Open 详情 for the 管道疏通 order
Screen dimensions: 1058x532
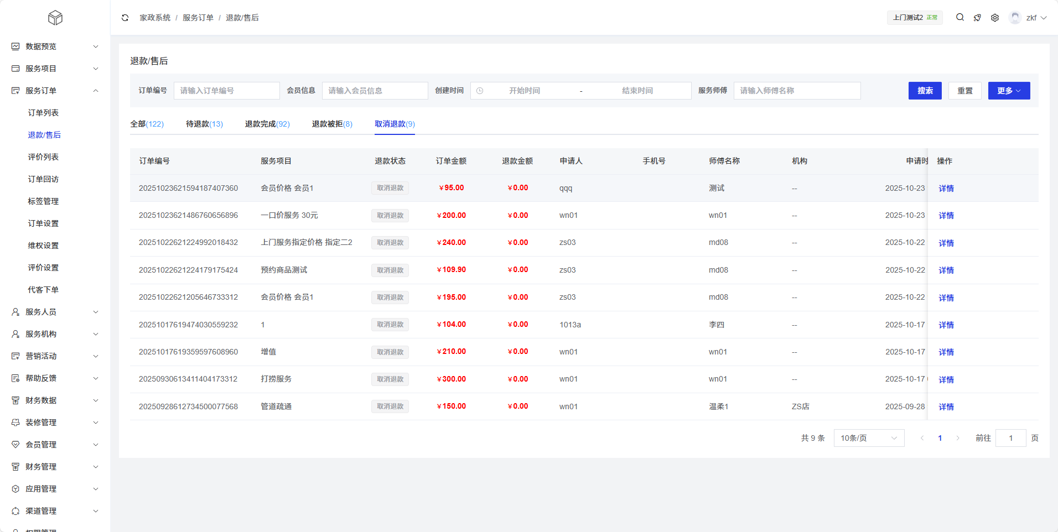pyautogui.click(x=946, y=407)
